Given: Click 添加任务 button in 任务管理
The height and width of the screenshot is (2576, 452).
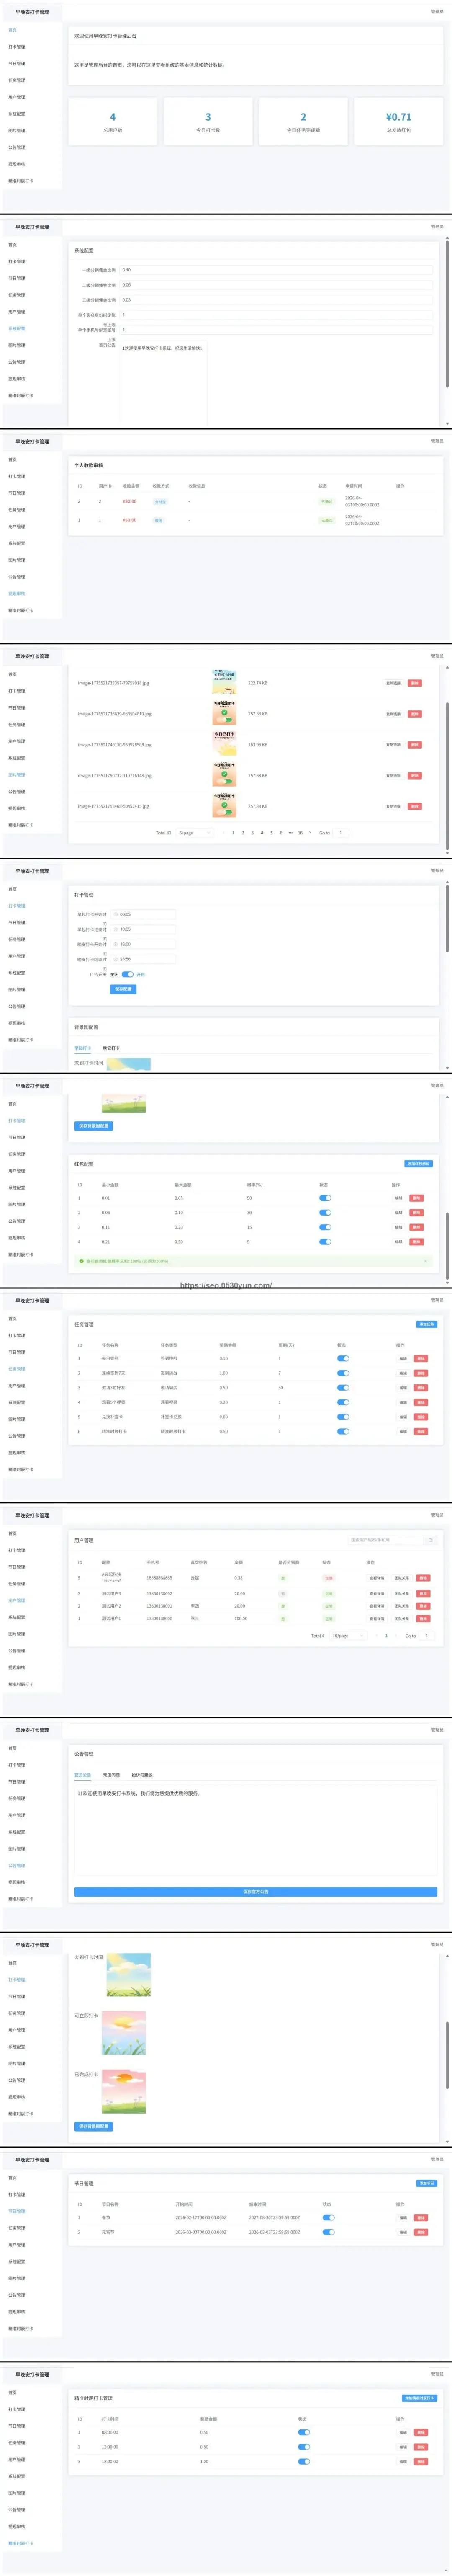Looking at the screenshot, I should point(426,1324).
